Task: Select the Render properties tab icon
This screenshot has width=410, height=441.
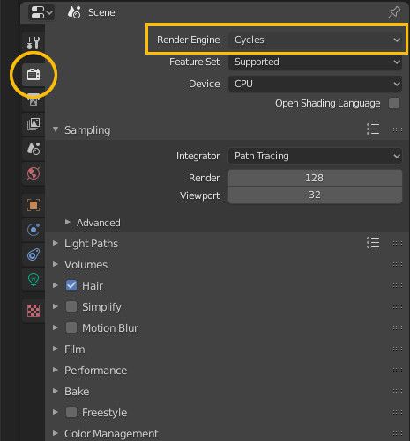Action: [x=34, y=75]
